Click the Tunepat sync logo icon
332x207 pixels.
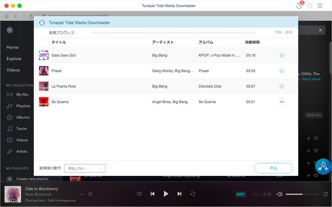pyautogui.click(x=42, y=23)
